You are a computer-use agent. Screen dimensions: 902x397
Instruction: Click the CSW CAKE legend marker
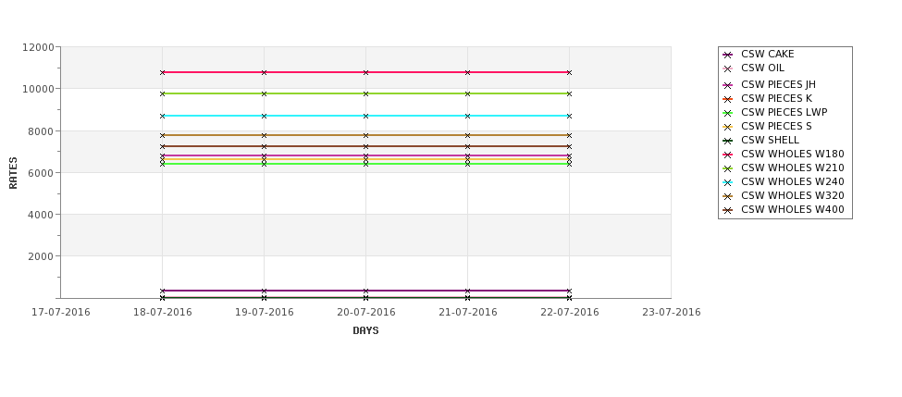(728, 55)
